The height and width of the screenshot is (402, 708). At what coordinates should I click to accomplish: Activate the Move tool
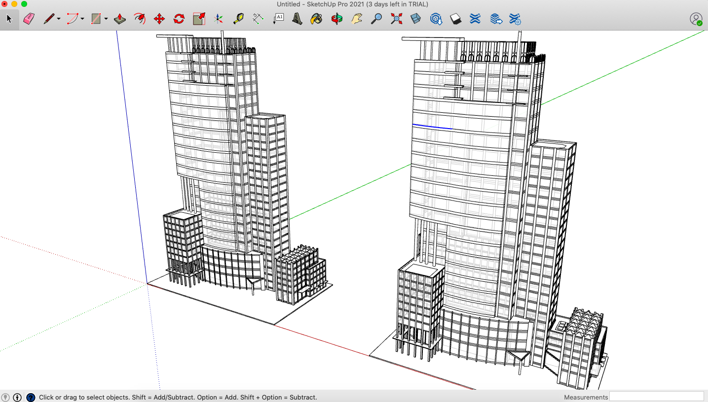click(x=159, y=19)
